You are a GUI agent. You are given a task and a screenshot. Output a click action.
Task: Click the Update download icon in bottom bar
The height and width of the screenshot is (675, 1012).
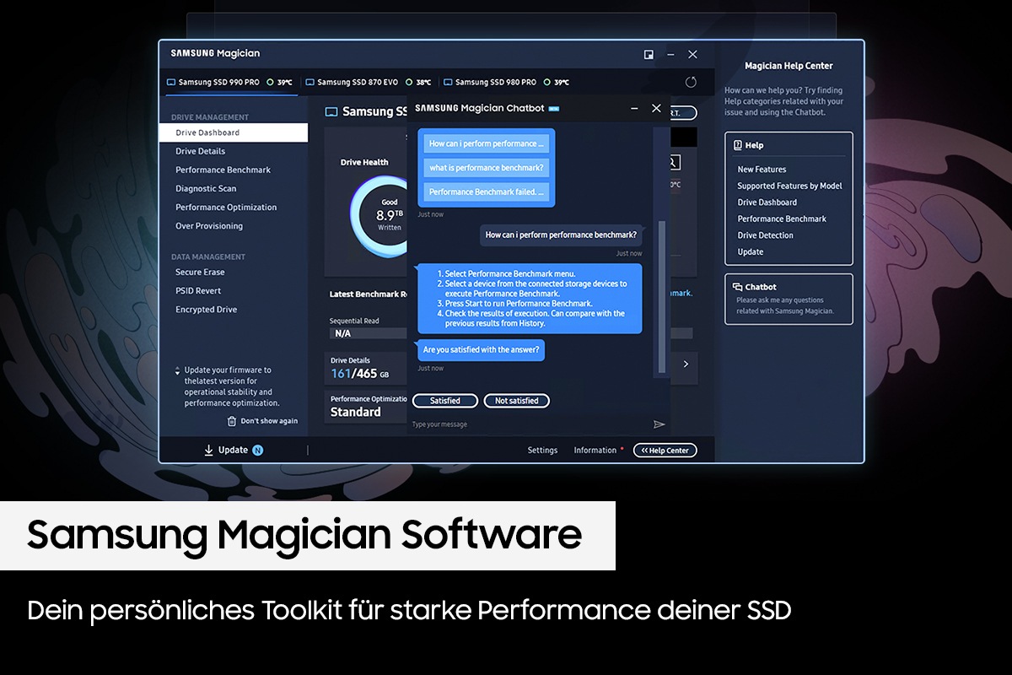[x=209, y=450]
